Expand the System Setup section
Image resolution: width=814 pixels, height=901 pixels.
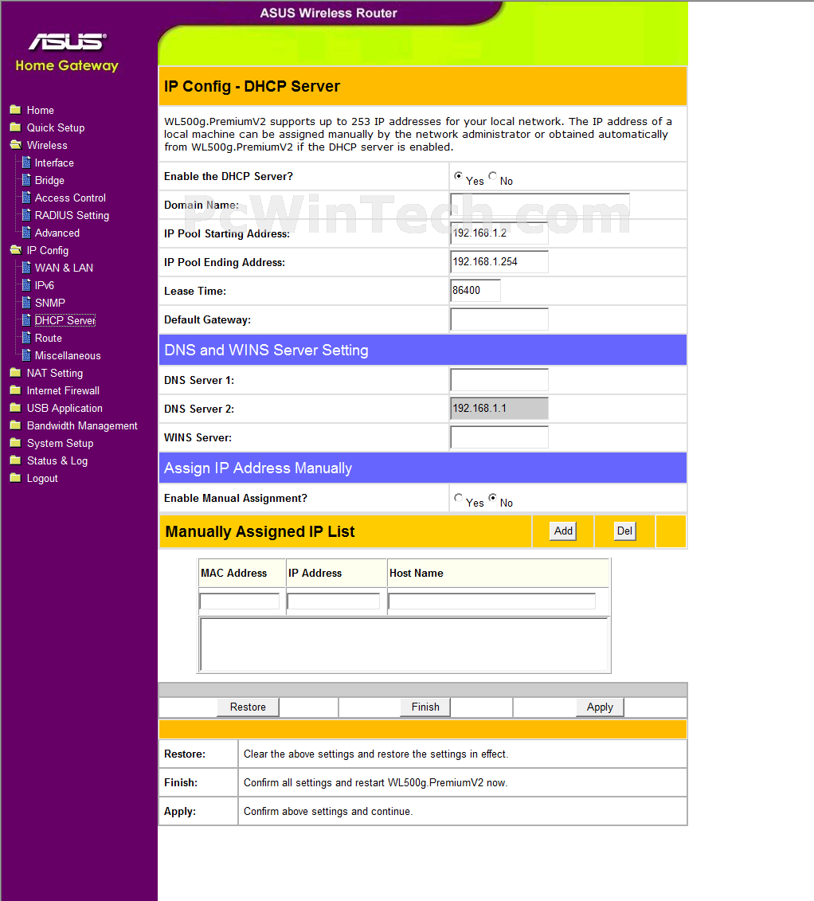(61, 443)
